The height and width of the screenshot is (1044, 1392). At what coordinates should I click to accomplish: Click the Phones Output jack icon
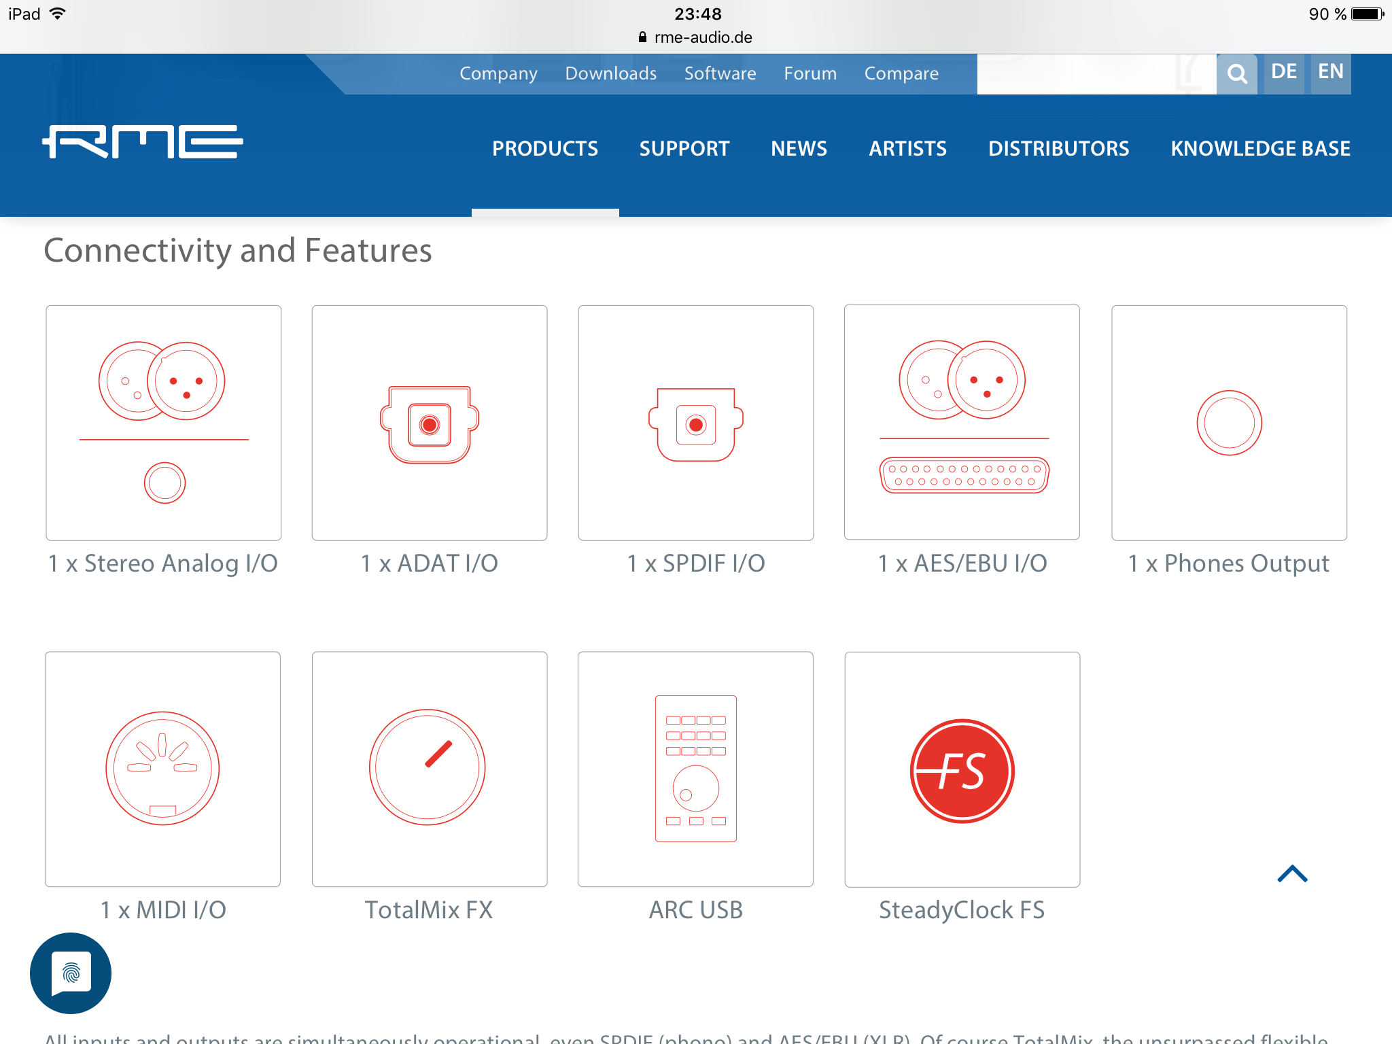point(1229,422)
